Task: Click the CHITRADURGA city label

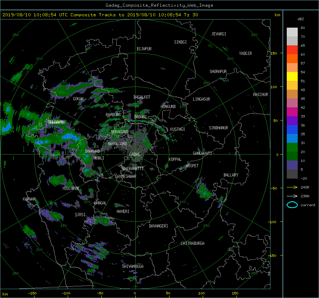Action: click(x=192, y=243)
